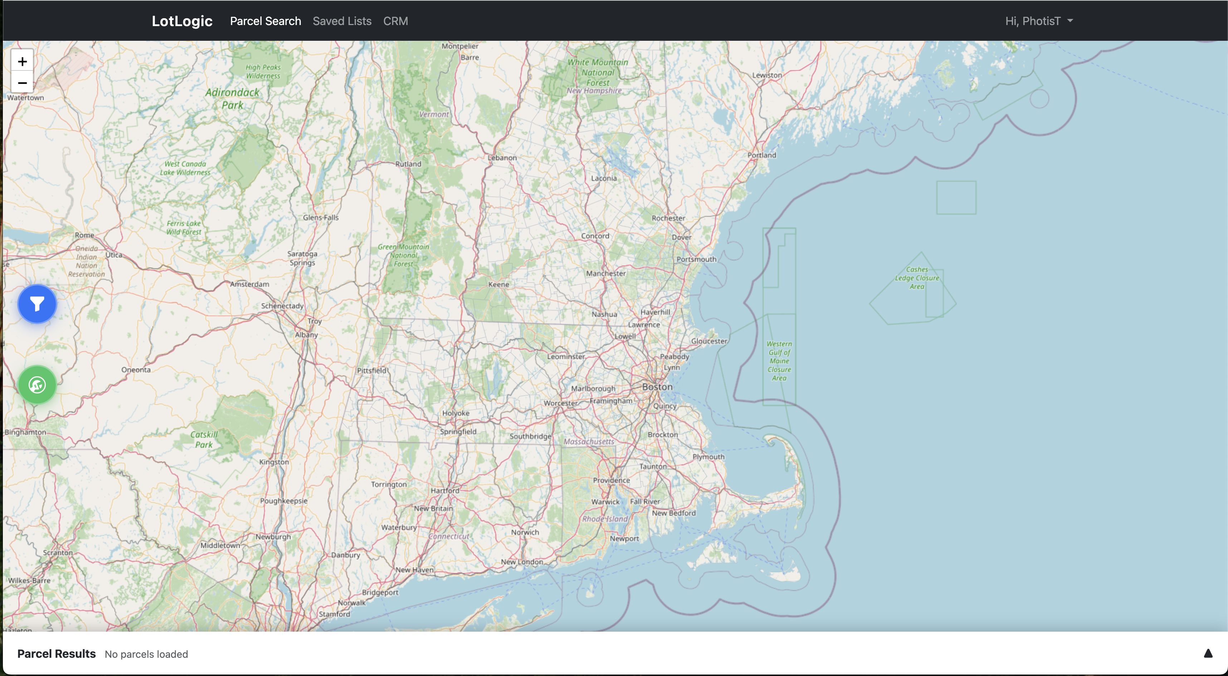The image size is (1228, 676).
Task: Click the Portland label on the map
Action: [x=761, y=155]
